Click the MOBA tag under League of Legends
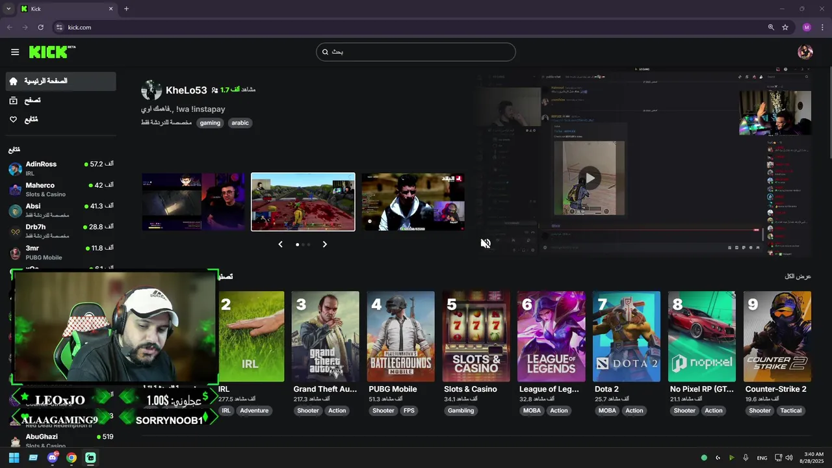832x468 pixels. [532, 411]
